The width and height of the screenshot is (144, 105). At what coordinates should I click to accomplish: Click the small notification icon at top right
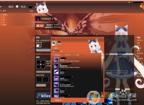(x=129, y=2)
